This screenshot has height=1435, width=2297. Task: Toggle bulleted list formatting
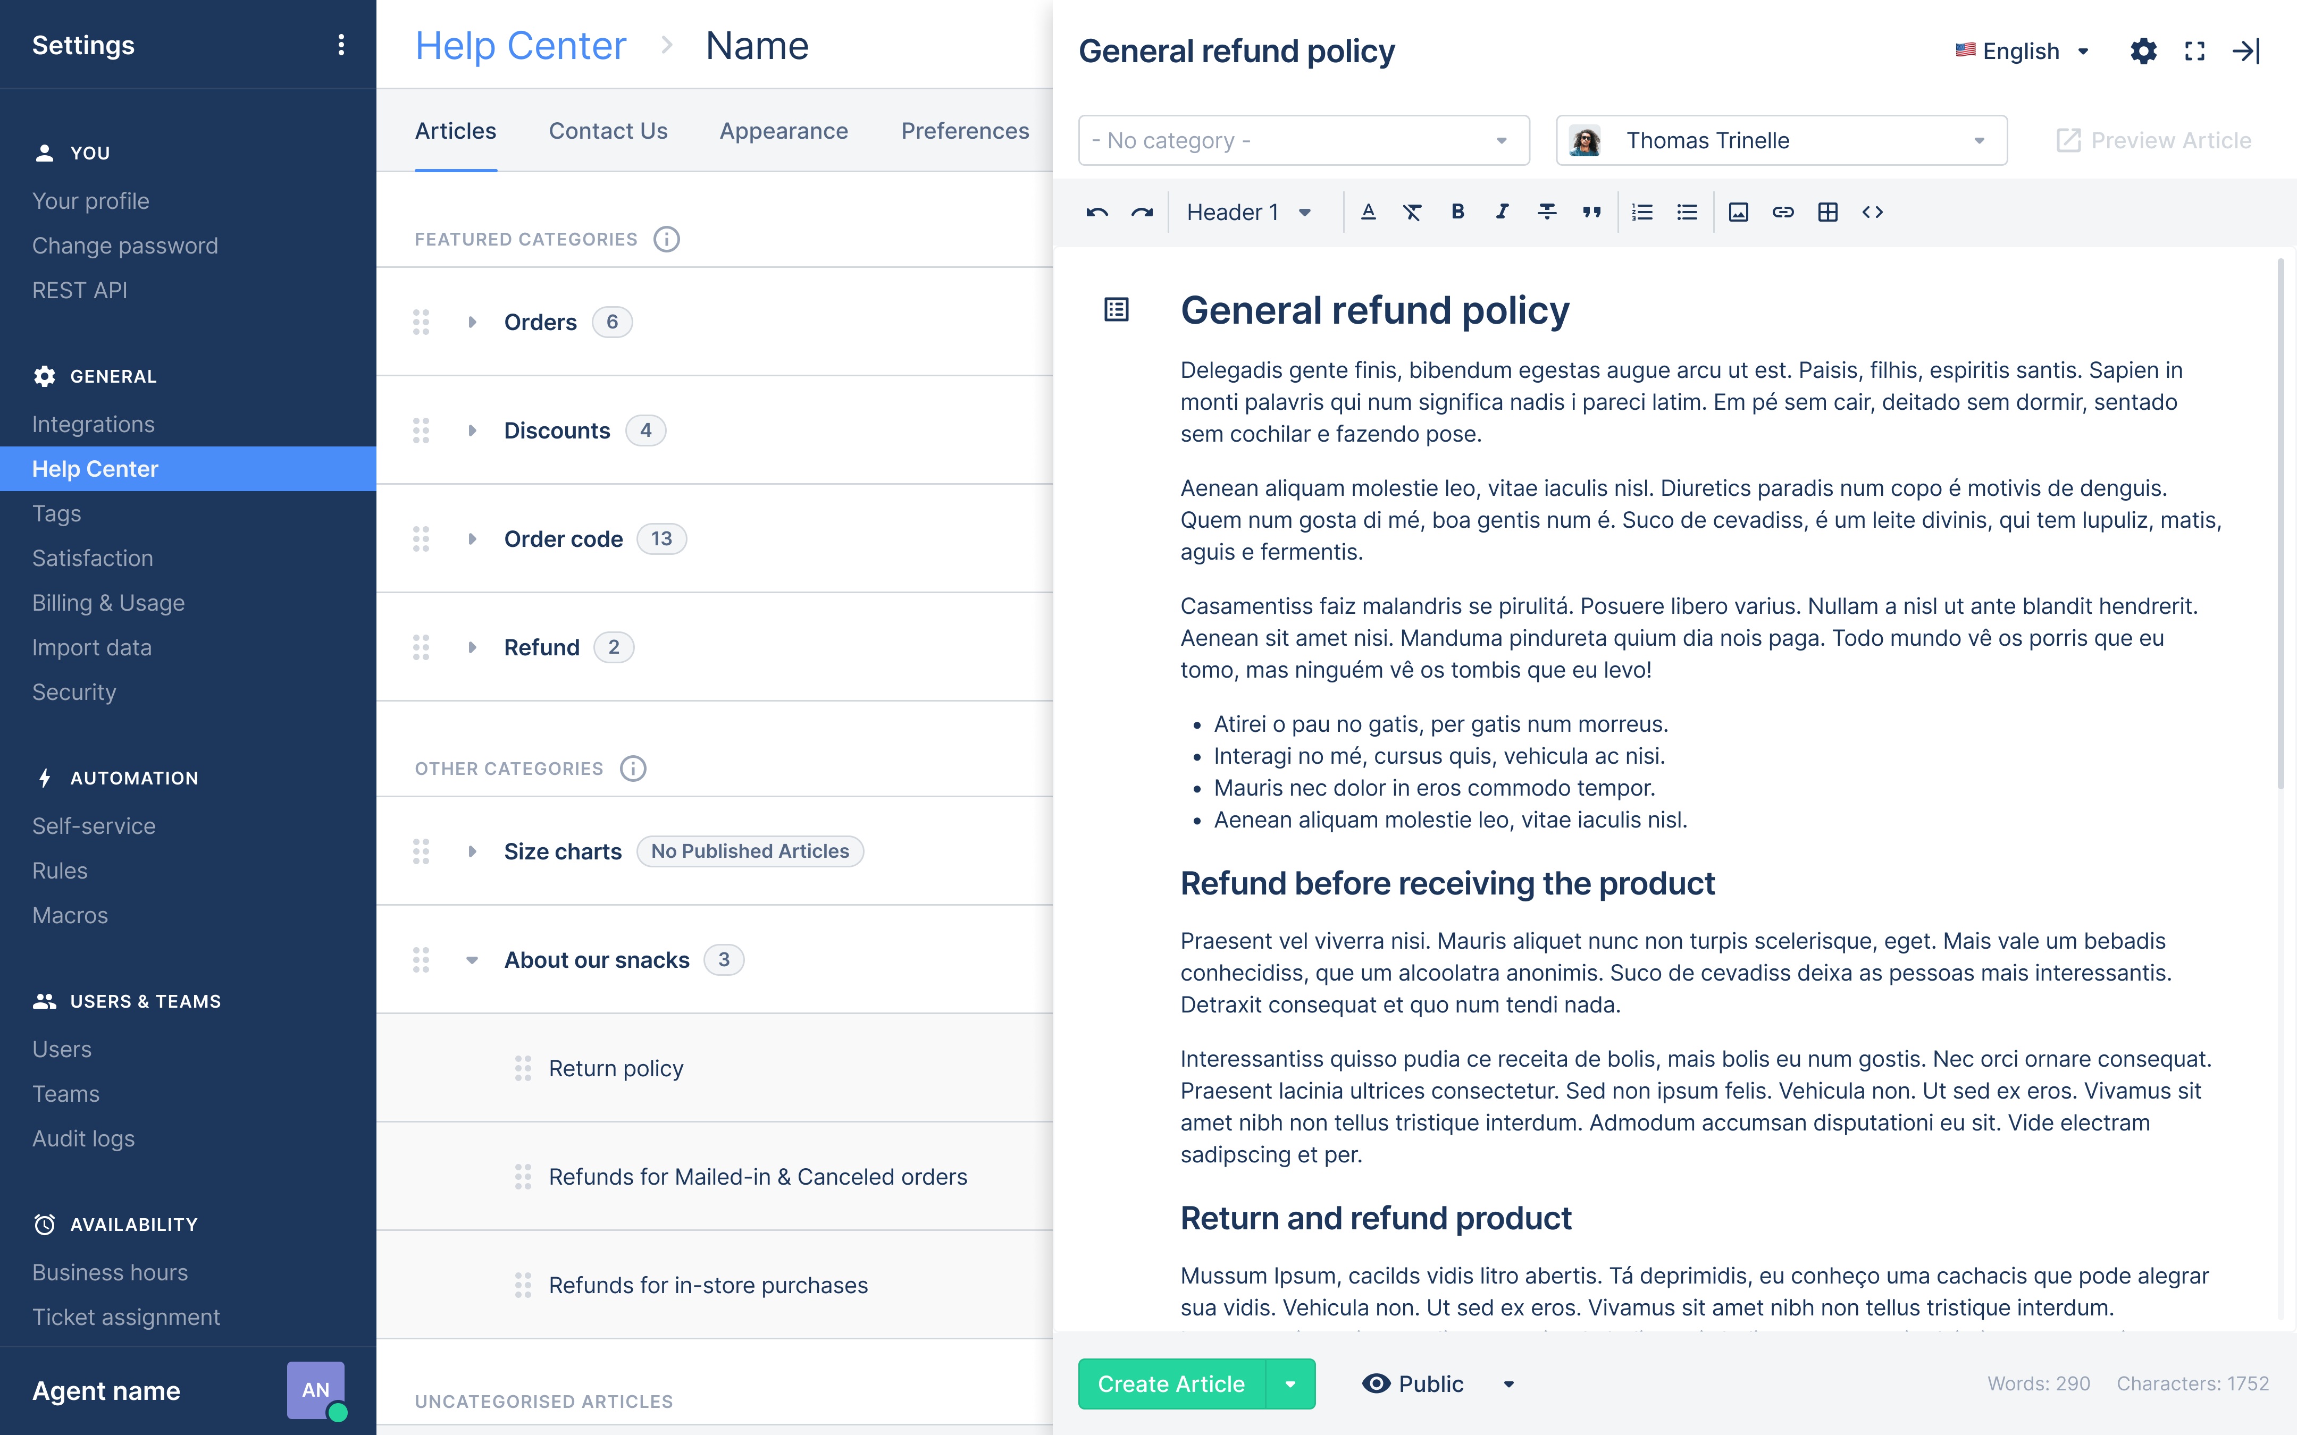[1687, 213]
